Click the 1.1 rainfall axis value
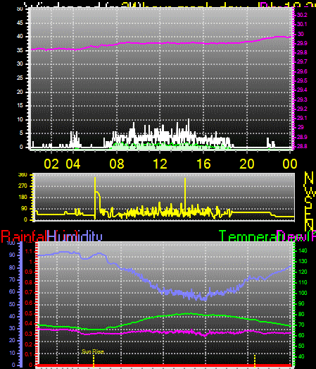This screenshot has width=316, height=369. (28, 252)
